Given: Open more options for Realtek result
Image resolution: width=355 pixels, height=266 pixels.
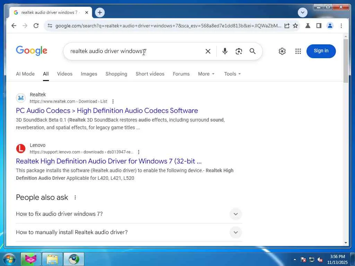Looking at the screenshot, I should click(113, 101).
